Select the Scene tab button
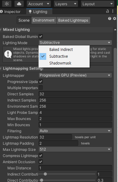 24,20
